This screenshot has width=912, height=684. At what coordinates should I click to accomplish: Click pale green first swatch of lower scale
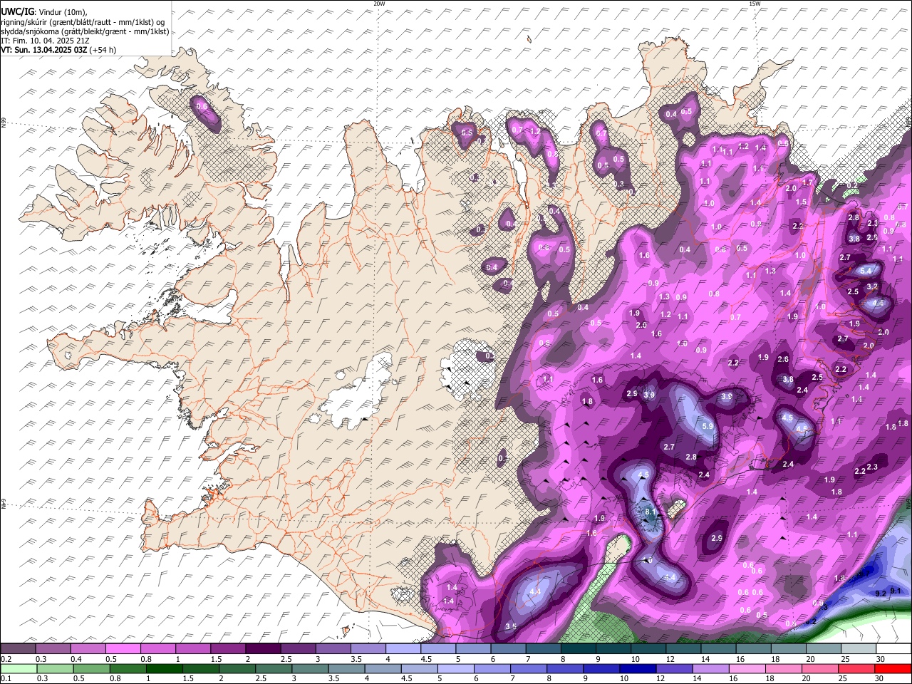coord(18,668)
